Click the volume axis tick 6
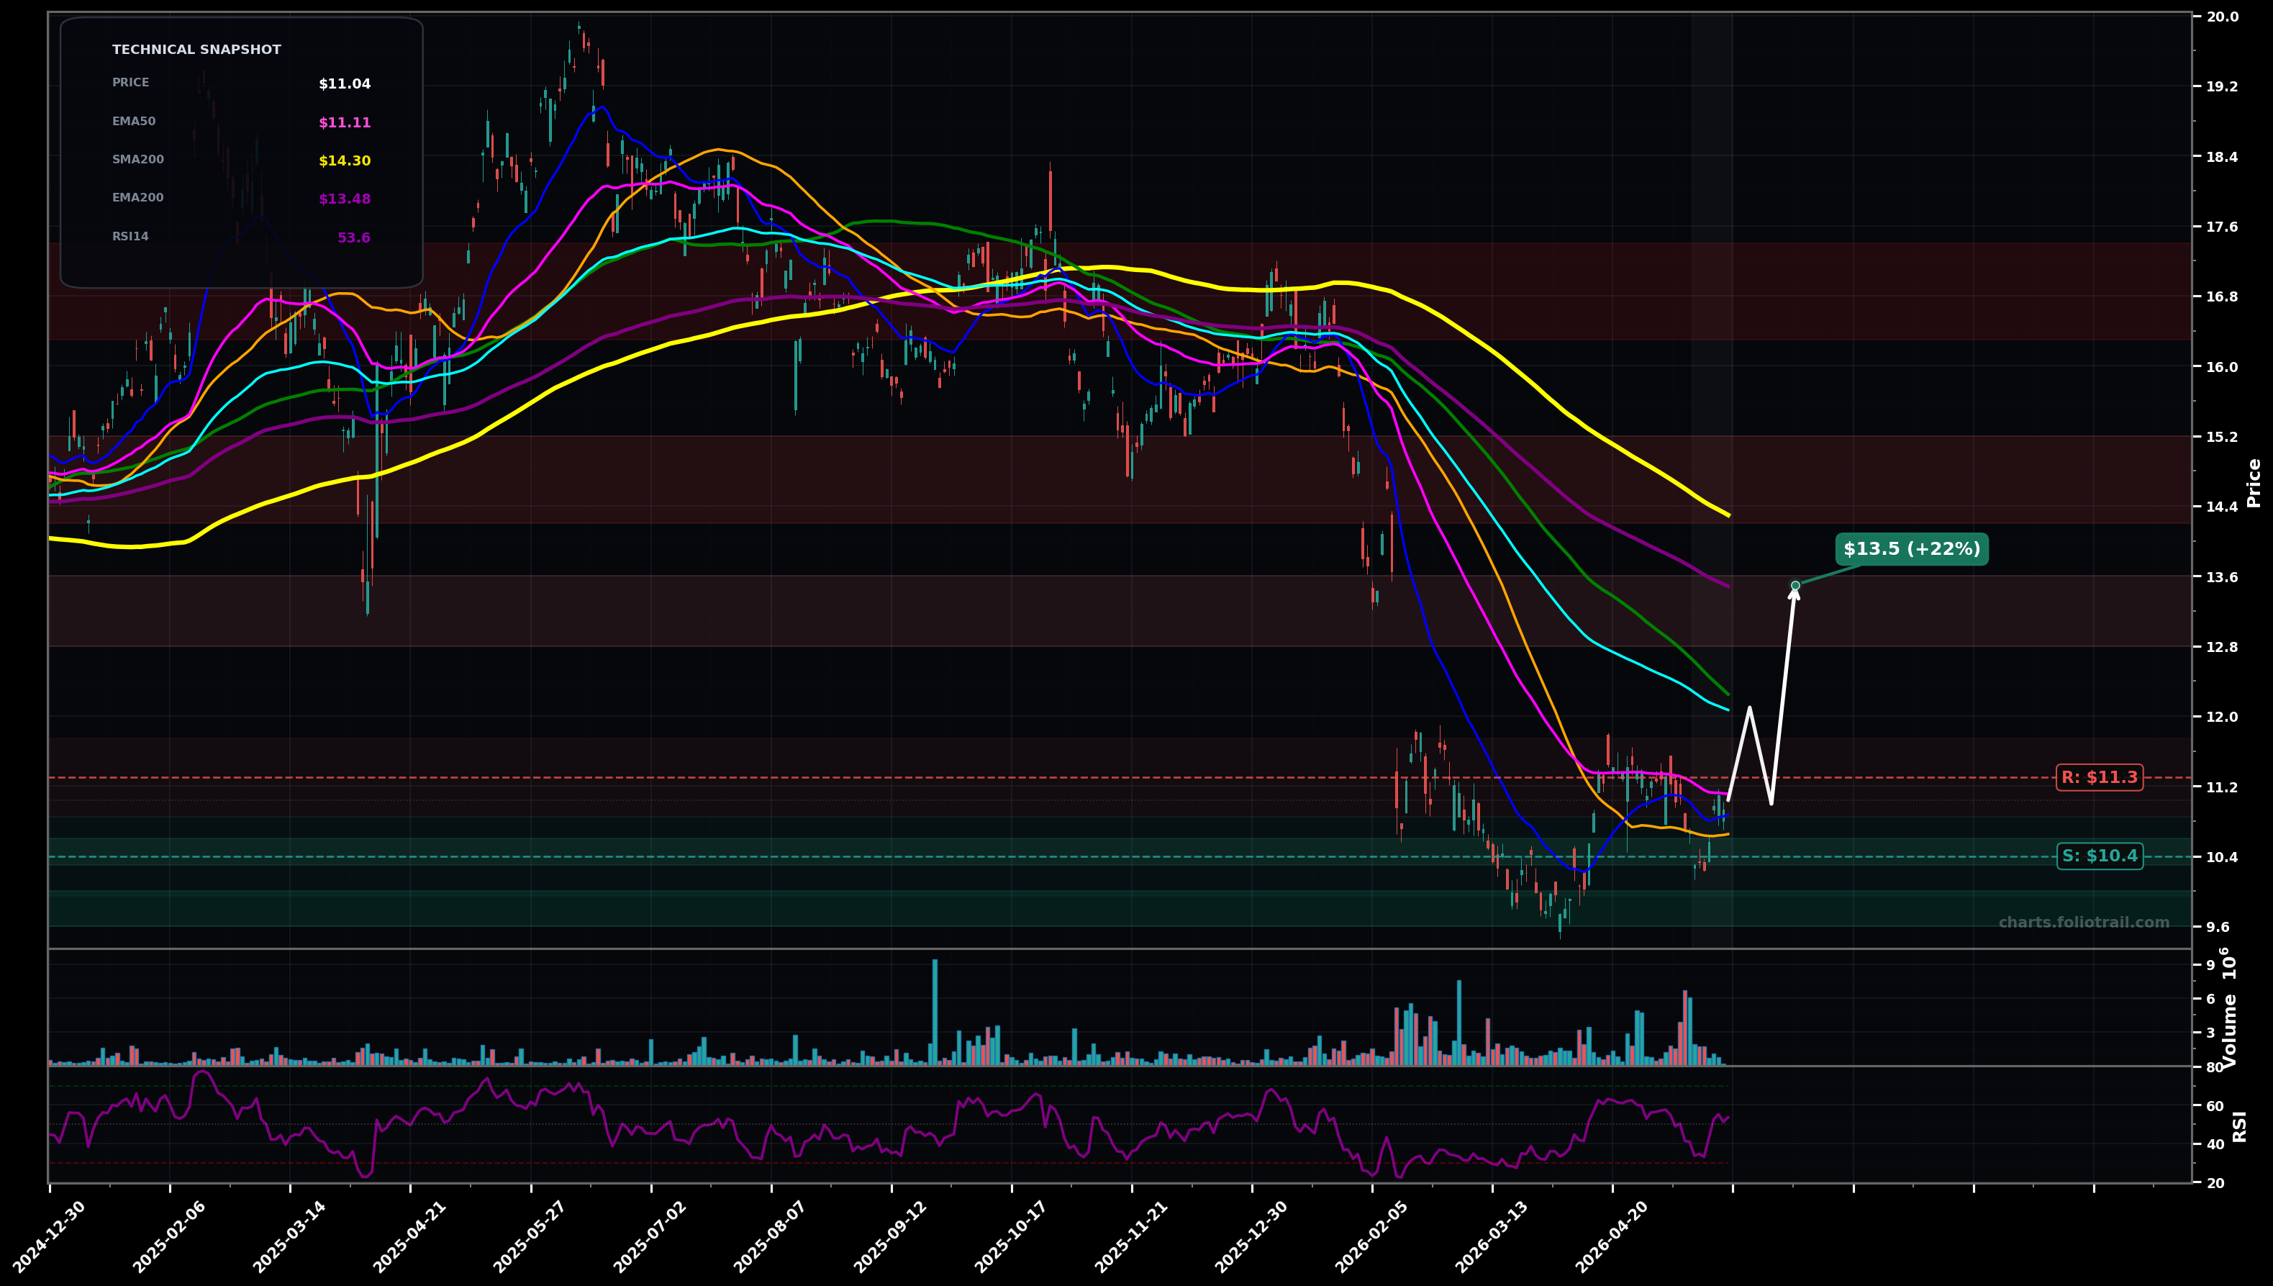2273x1286 pixels. (2210, 1000)
